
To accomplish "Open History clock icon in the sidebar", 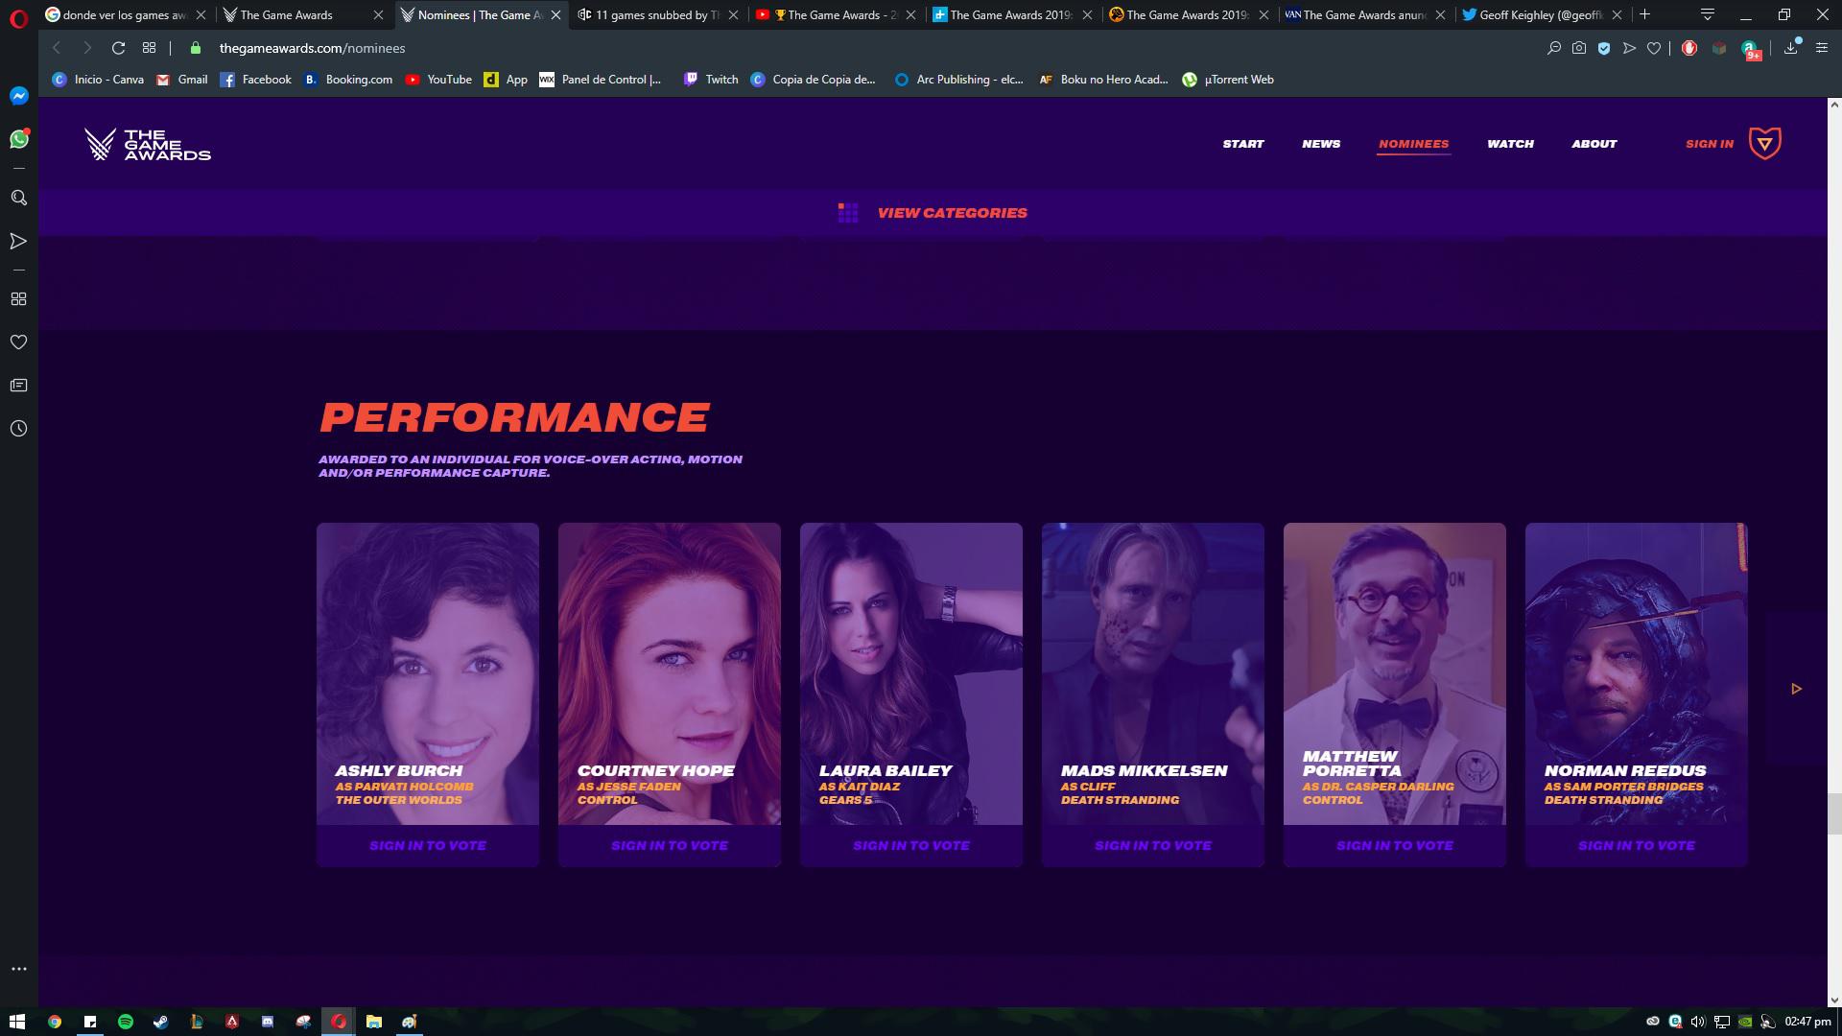I will [18, 429].
